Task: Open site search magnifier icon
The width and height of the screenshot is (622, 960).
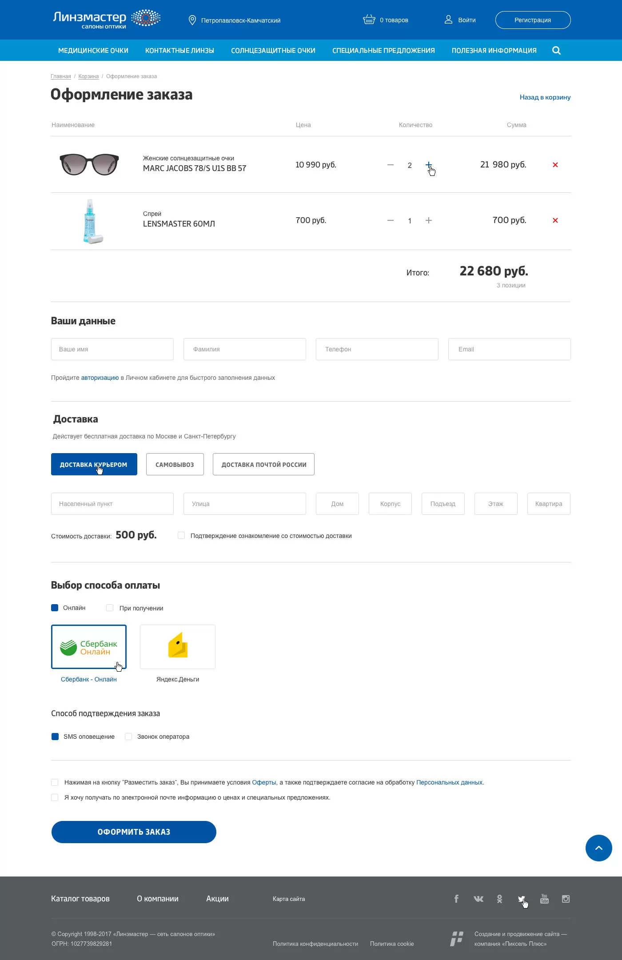Action: (x=556, y=50)
